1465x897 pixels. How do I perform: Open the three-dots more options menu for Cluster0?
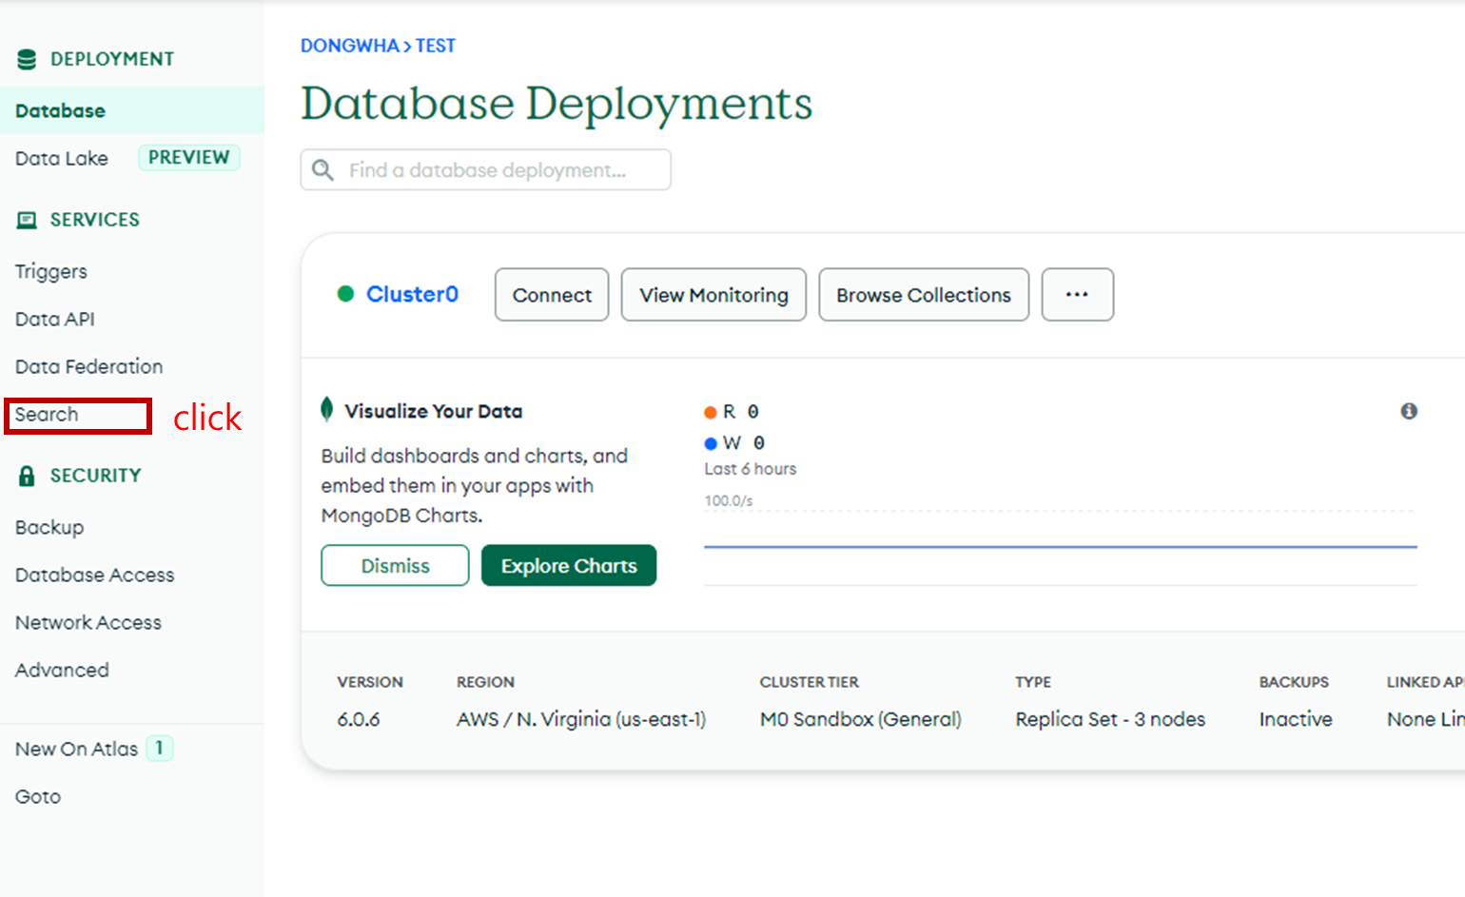[x=1077, y=295]
